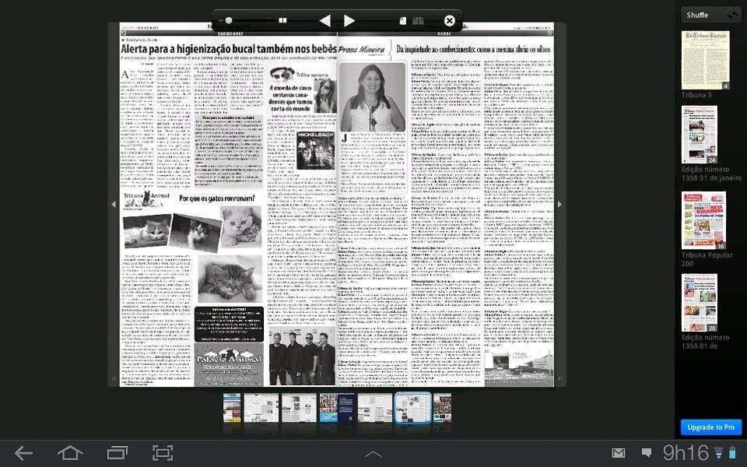Go to next page with right triangle

(x=349, y=21)
